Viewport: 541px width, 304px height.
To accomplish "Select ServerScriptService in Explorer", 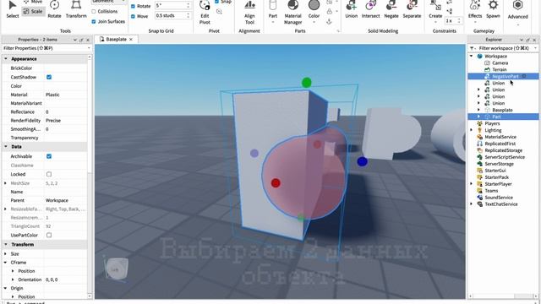I will coord(505,157).
